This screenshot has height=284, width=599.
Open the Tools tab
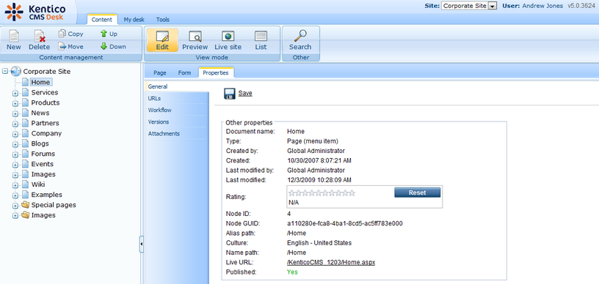pyautogui.click(x=163, y=20)
